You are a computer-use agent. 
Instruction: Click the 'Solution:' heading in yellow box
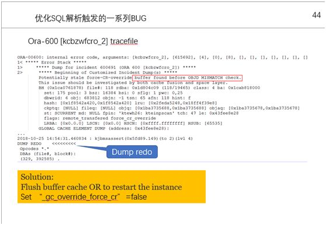37,177
